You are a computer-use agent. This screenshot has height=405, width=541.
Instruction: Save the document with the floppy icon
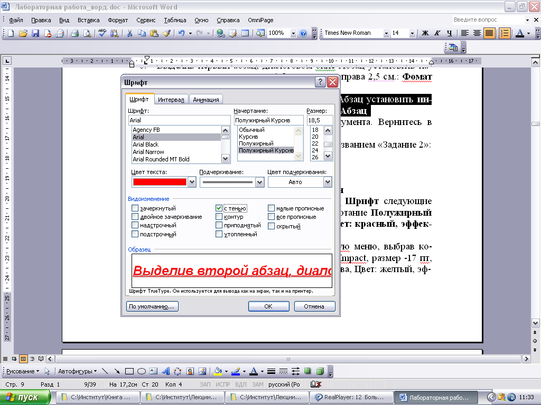pyautogui.click(x=35, y=33)
